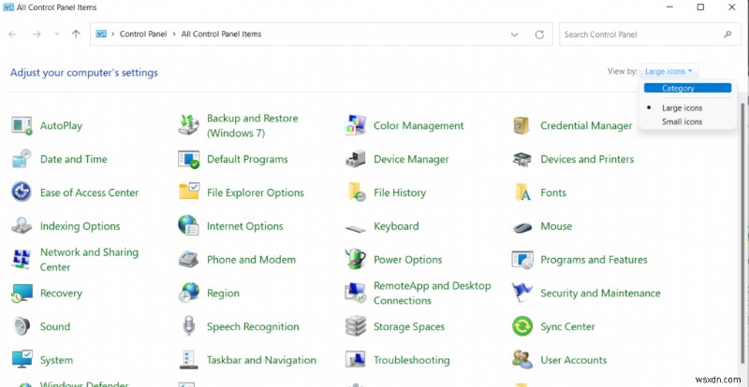The height and width of the screenshot is (387, 749).
Task: Open the Mouse settings link
Action: [556, 226]
